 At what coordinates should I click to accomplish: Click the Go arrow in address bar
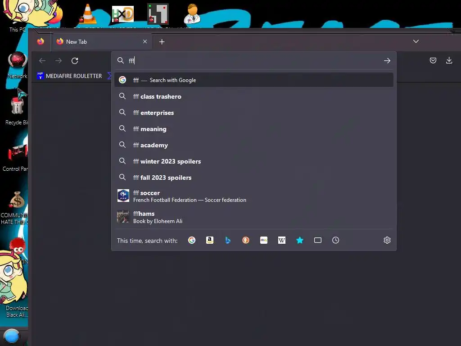(x=387, y=61)
